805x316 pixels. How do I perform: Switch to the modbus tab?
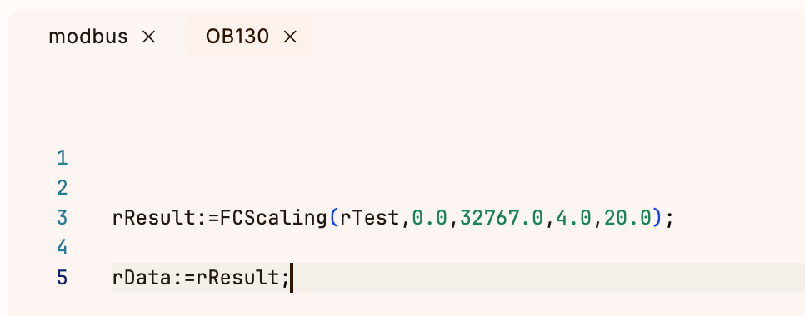point(87,37)
